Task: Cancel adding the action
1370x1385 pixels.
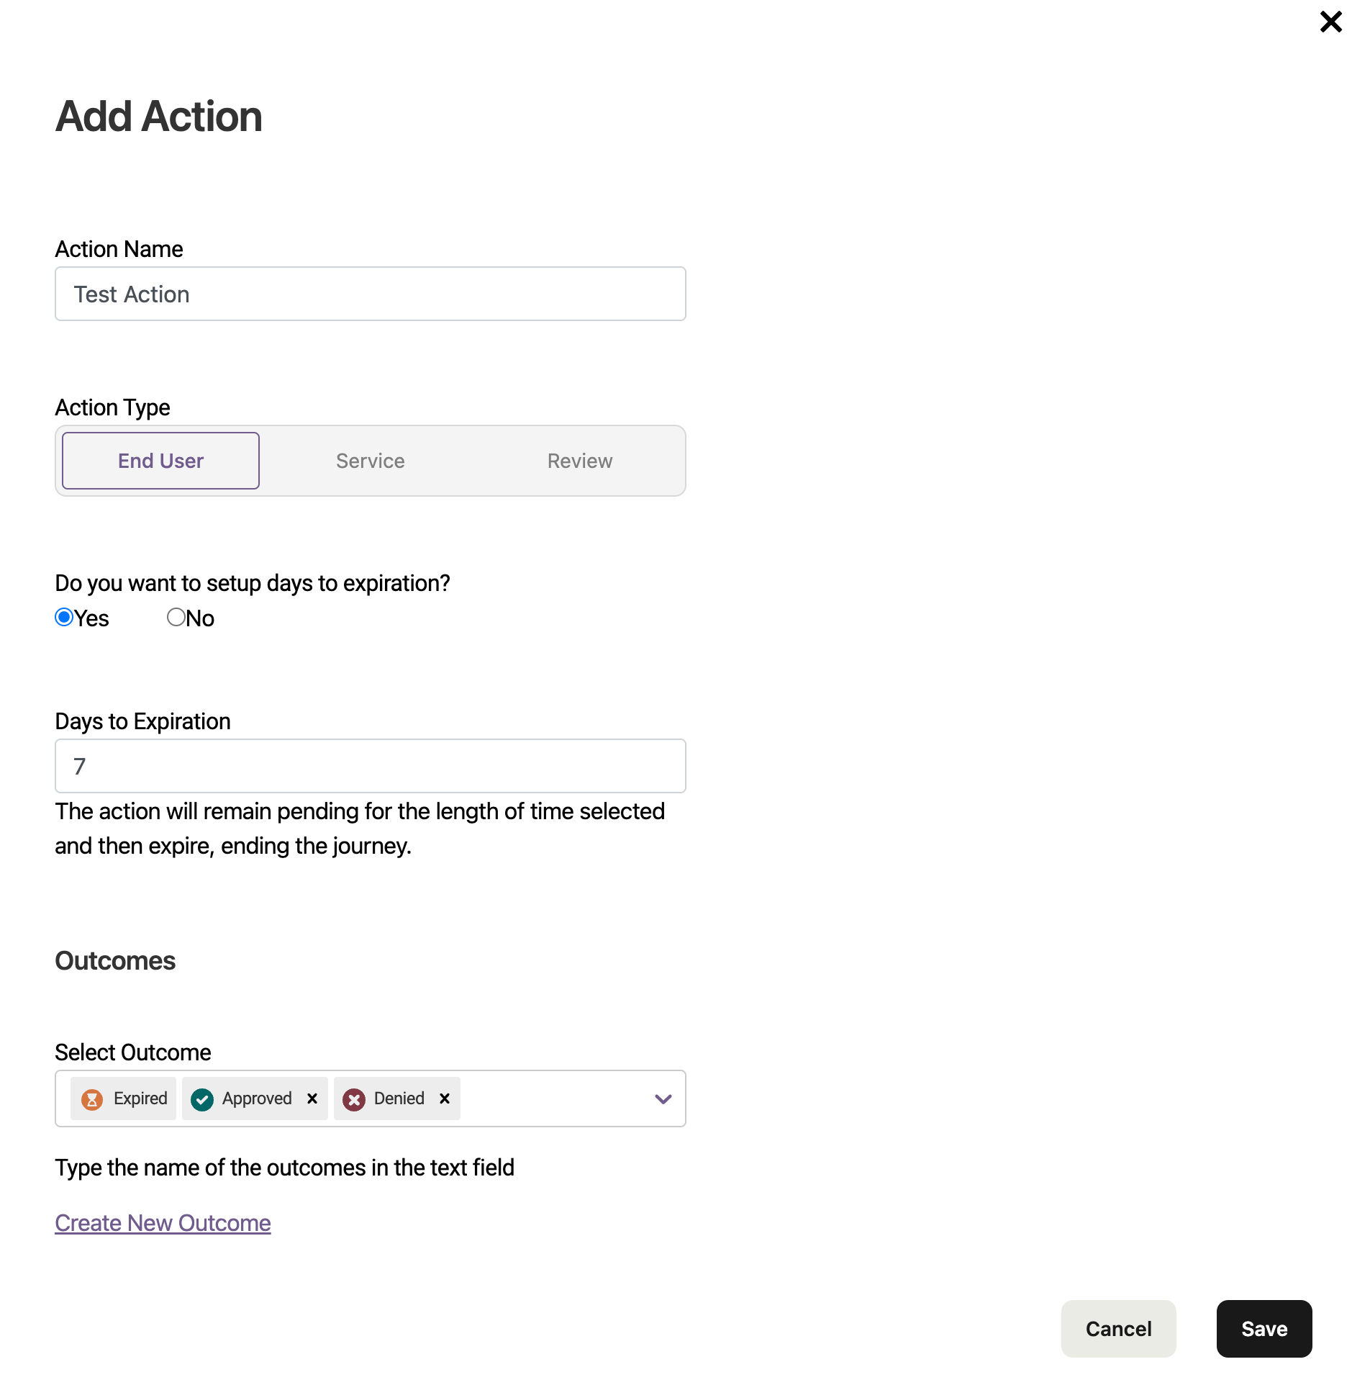Action: tap(1118, 1329)
